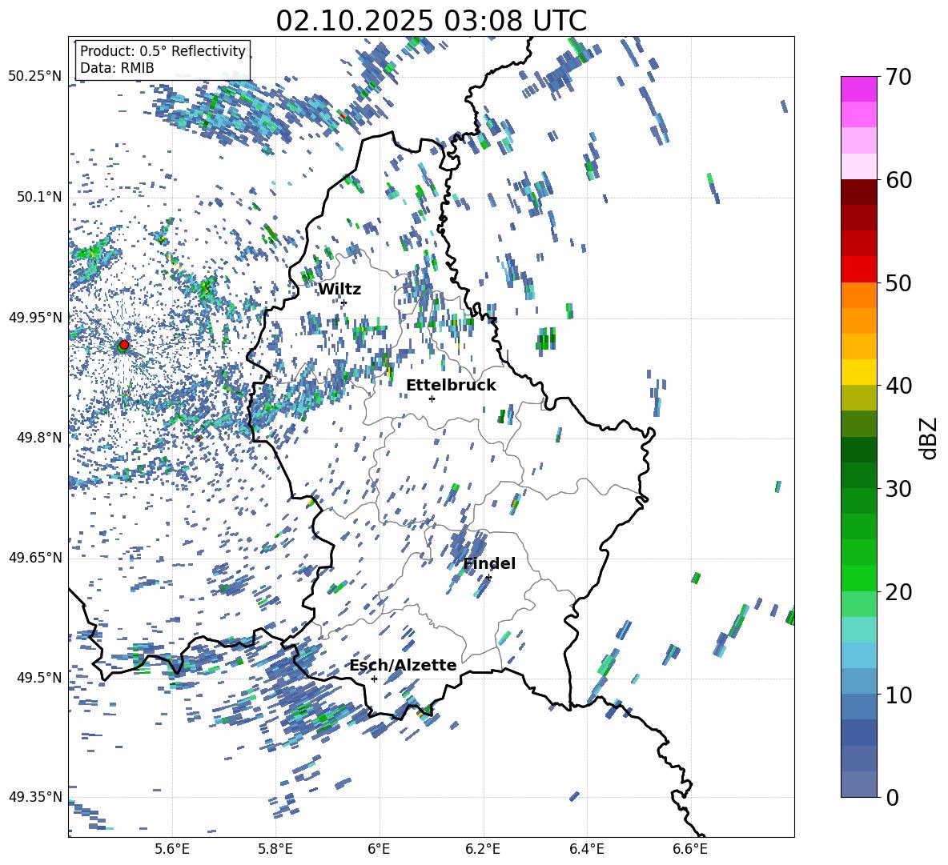Select the Wiltz city label

[x=339, y=290]
